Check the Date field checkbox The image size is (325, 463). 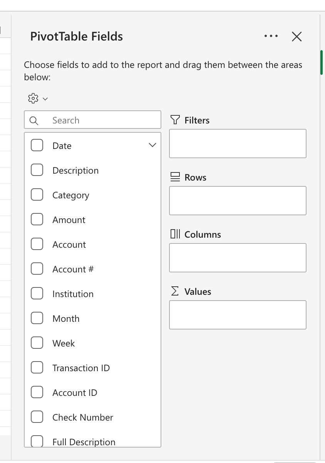(x=37, y=145)
